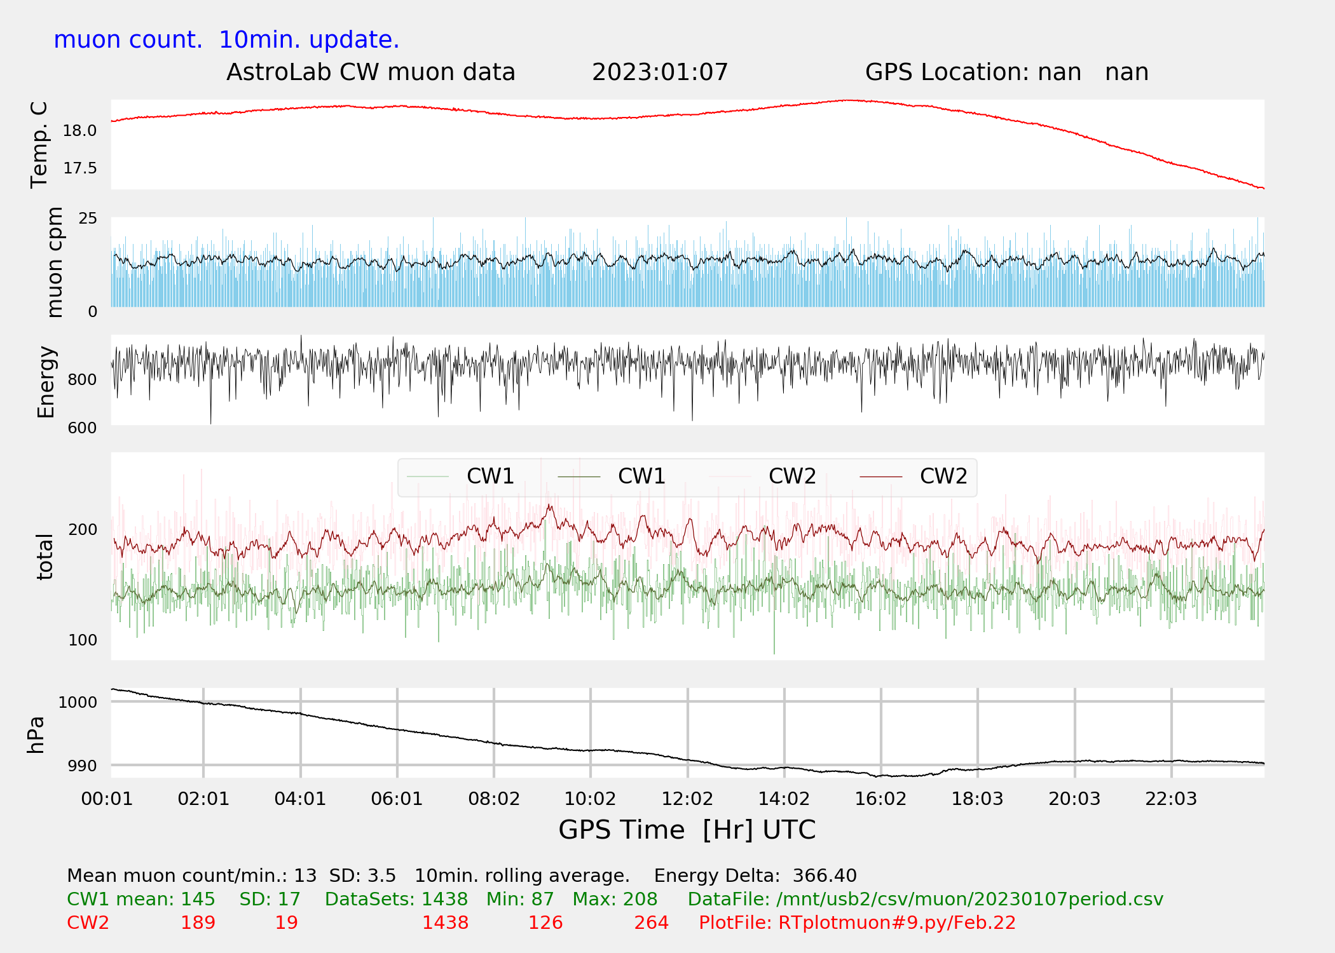Click the 'GPS Location: nan nan' text
This screenshot has width=1335, height=953.
pos(1006,72)
